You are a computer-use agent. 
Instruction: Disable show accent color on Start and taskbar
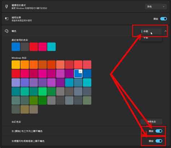click(x=159, y=131)
